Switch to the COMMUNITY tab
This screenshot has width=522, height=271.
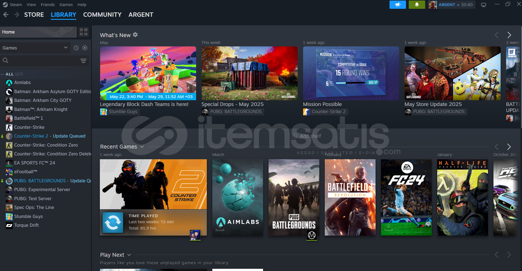[x=102, y=15]
